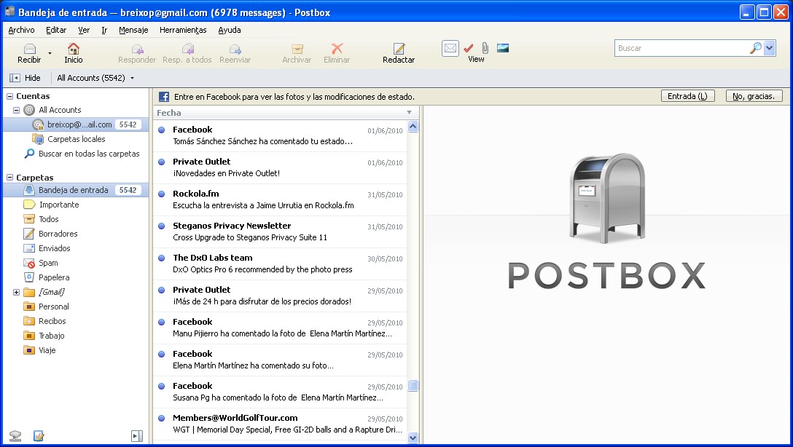Dismiss Facebook bar with No, gracias
The image size is (793, 447).
coord(754,96)
